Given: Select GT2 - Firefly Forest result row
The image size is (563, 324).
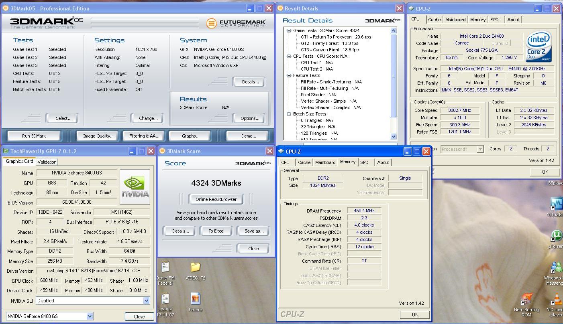Looking at the screenshot, I should pos(329,43).
